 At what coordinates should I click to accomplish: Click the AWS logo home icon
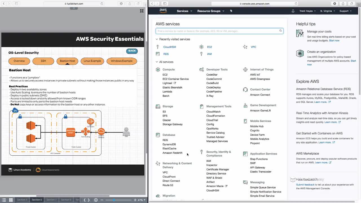click(163, 11)
